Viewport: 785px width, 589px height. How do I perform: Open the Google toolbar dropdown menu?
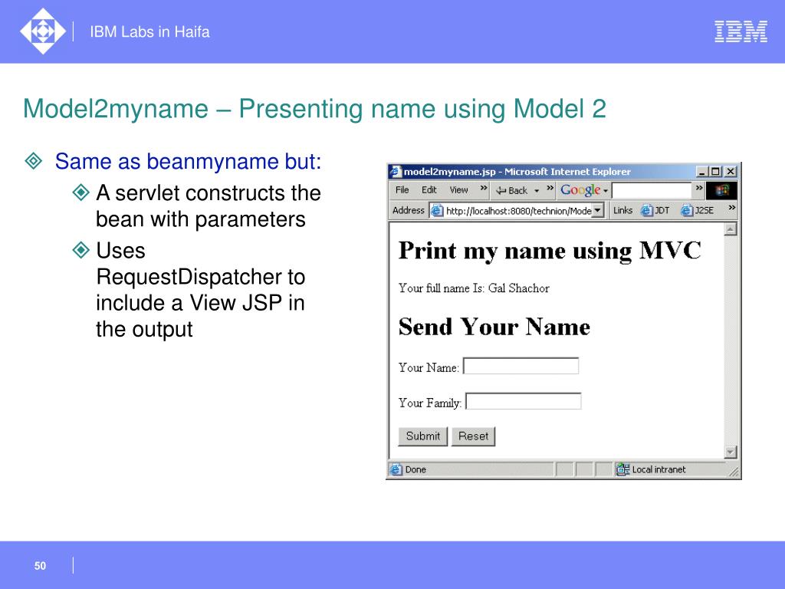(x=606, y=191)
